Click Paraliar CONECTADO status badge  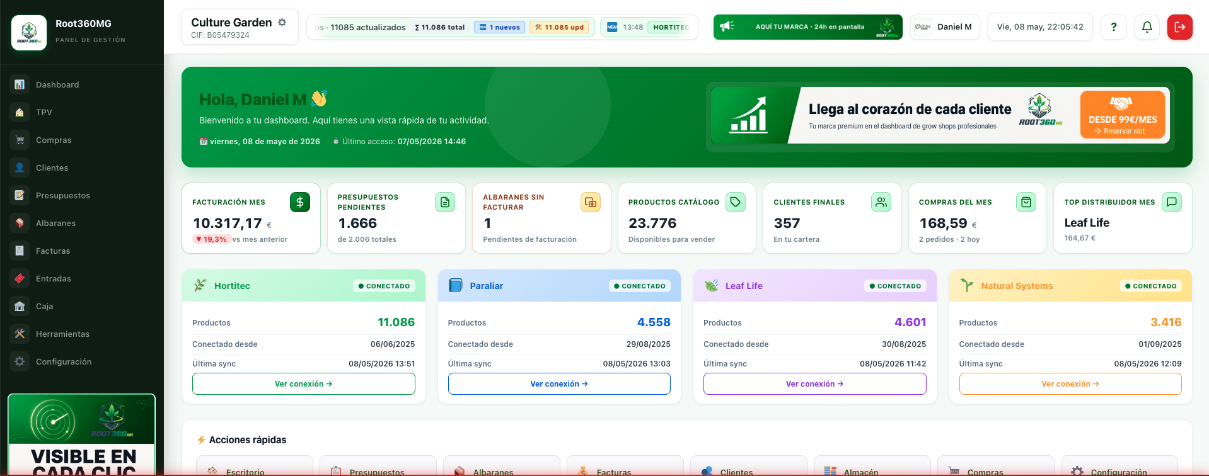[640, 286]
